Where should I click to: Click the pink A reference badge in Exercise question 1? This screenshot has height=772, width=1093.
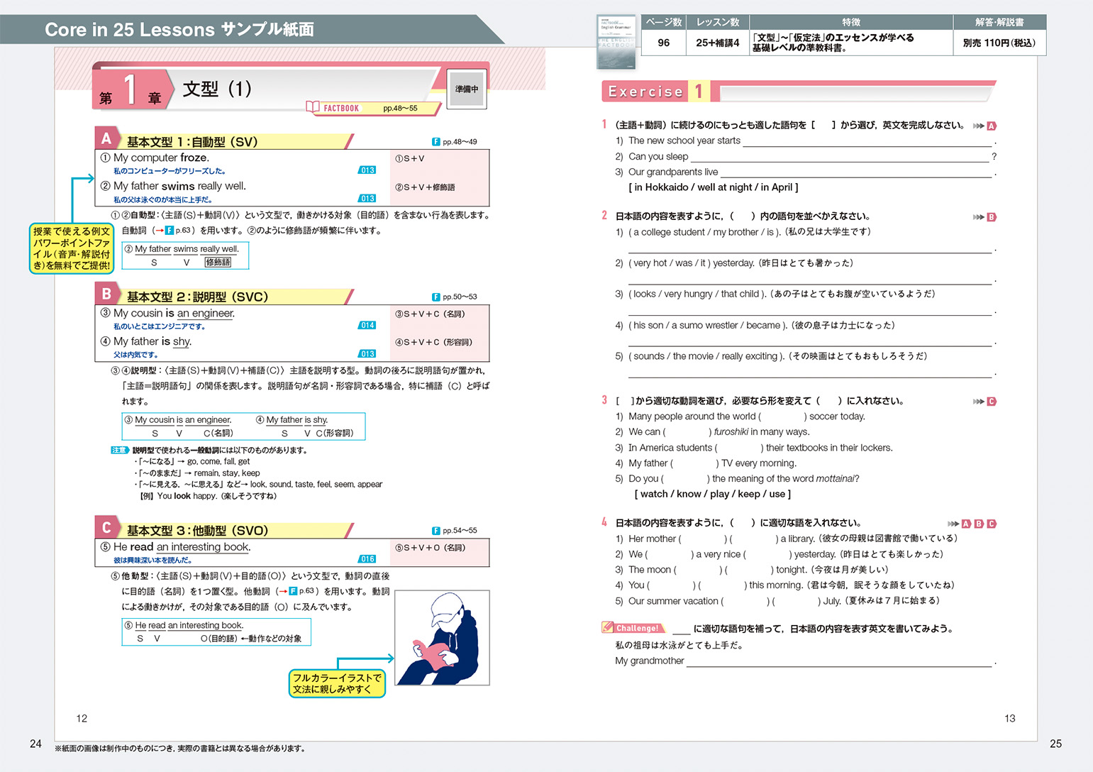coord(992,126)
